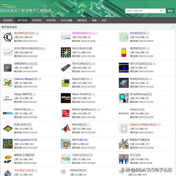Open the 帖子 search type dropdown
Screen dimensions: 176x176
point(162,11)
